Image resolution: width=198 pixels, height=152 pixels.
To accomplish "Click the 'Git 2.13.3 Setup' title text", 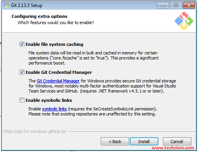I will pyautogui.click(x=26, y=5).
